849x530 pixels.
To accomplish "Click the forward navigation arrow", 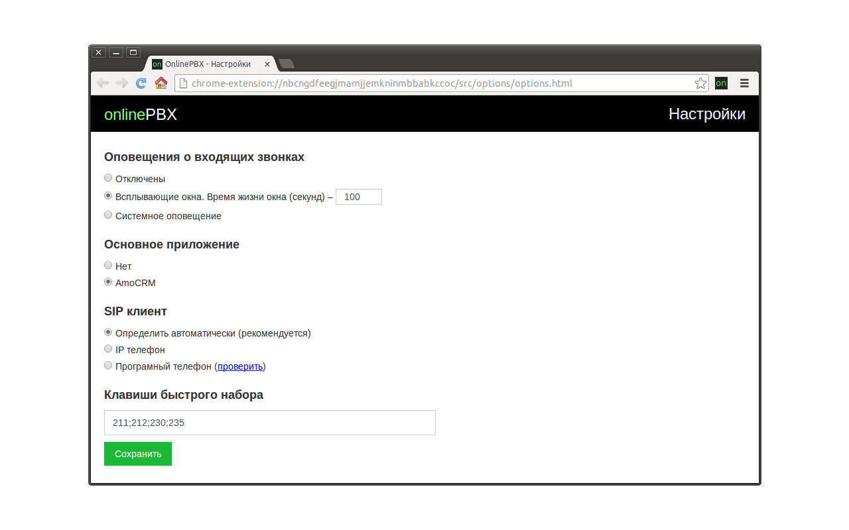I will point(122,83).
